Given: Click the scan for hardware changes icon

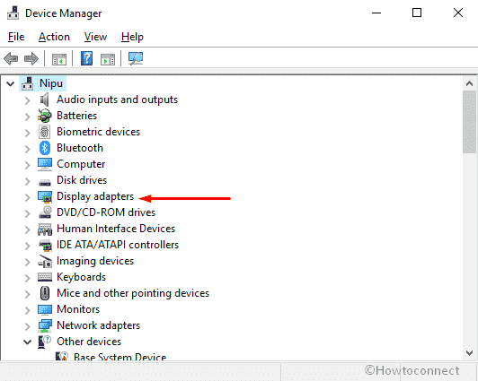Looking at the screenshot, I should [136, 58].
